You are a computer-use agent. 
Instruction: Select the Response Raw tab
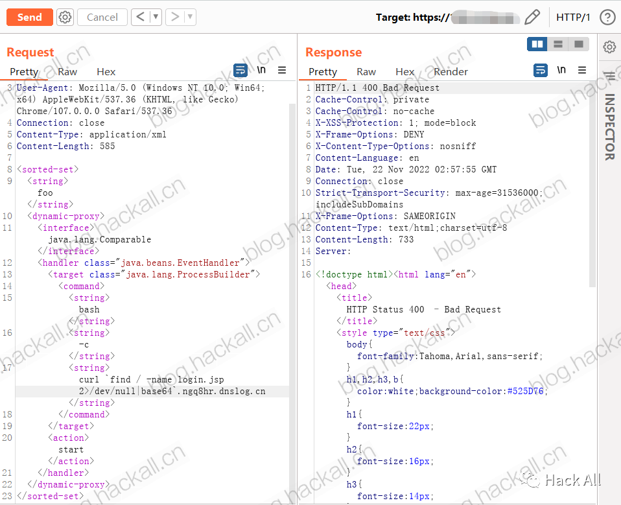366,72
